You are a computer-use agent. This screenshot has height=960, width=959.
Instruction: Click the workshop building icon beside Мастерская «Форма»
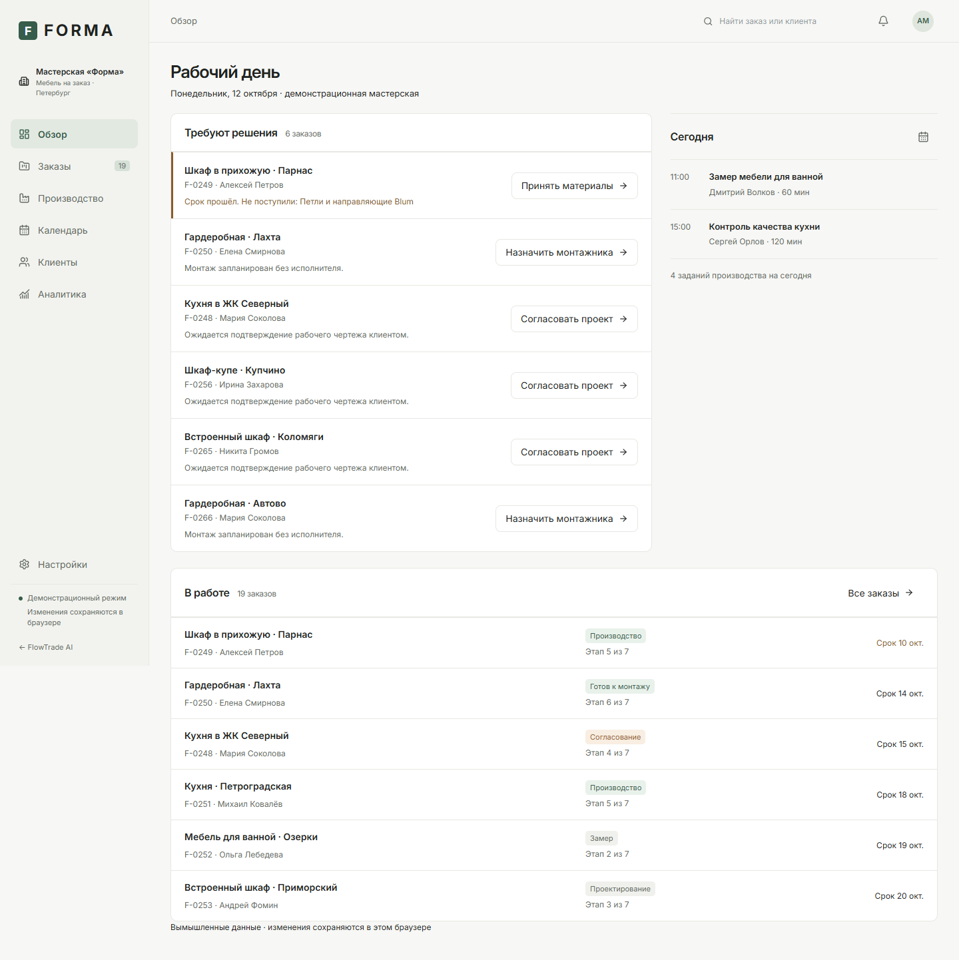point(24,81)
